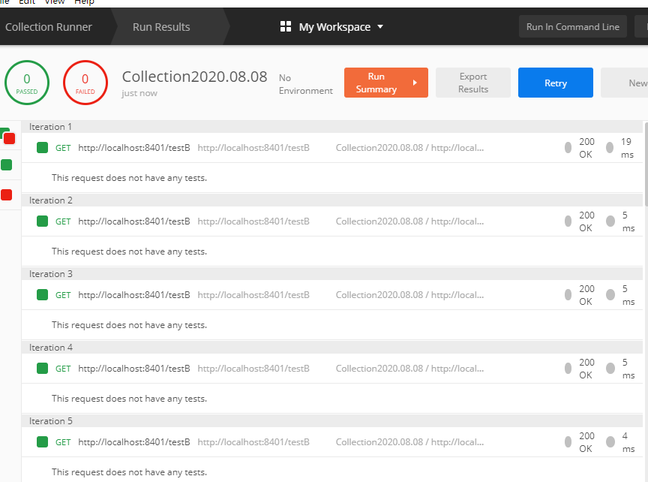Click collection path in Iteration 1 row
Image resolution: width=648 pixels, height=482 pixels.
409,148
